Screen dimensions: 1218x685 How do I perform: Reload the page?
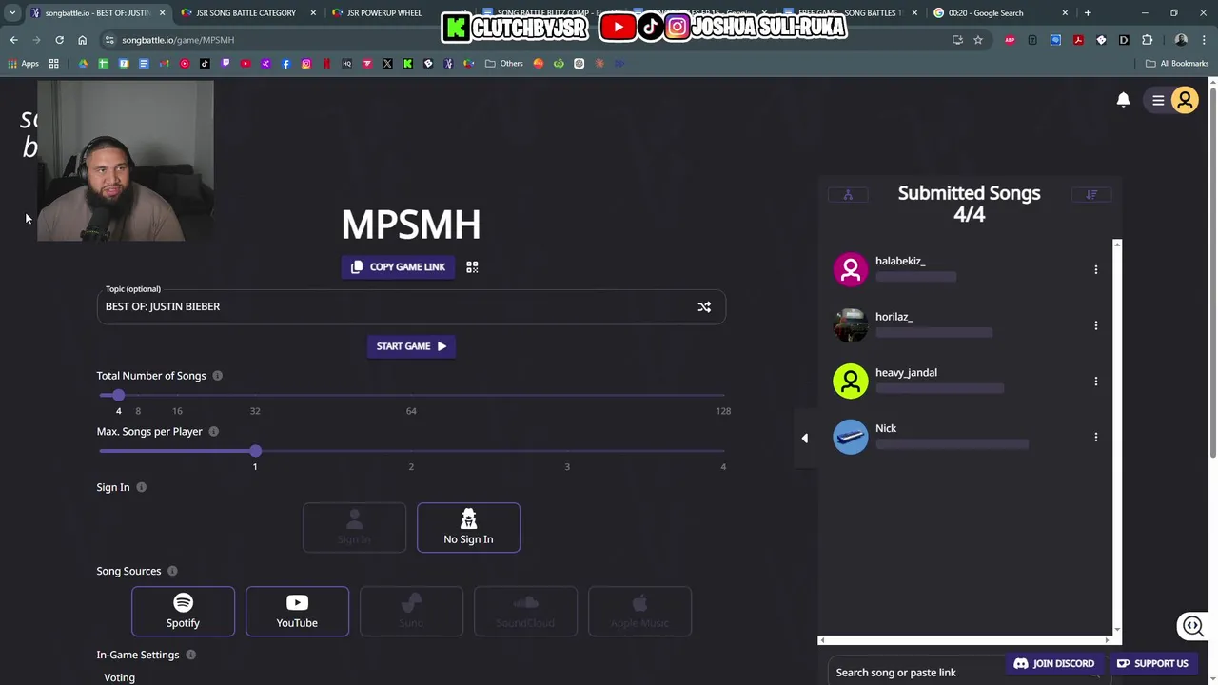coord(59,40)
